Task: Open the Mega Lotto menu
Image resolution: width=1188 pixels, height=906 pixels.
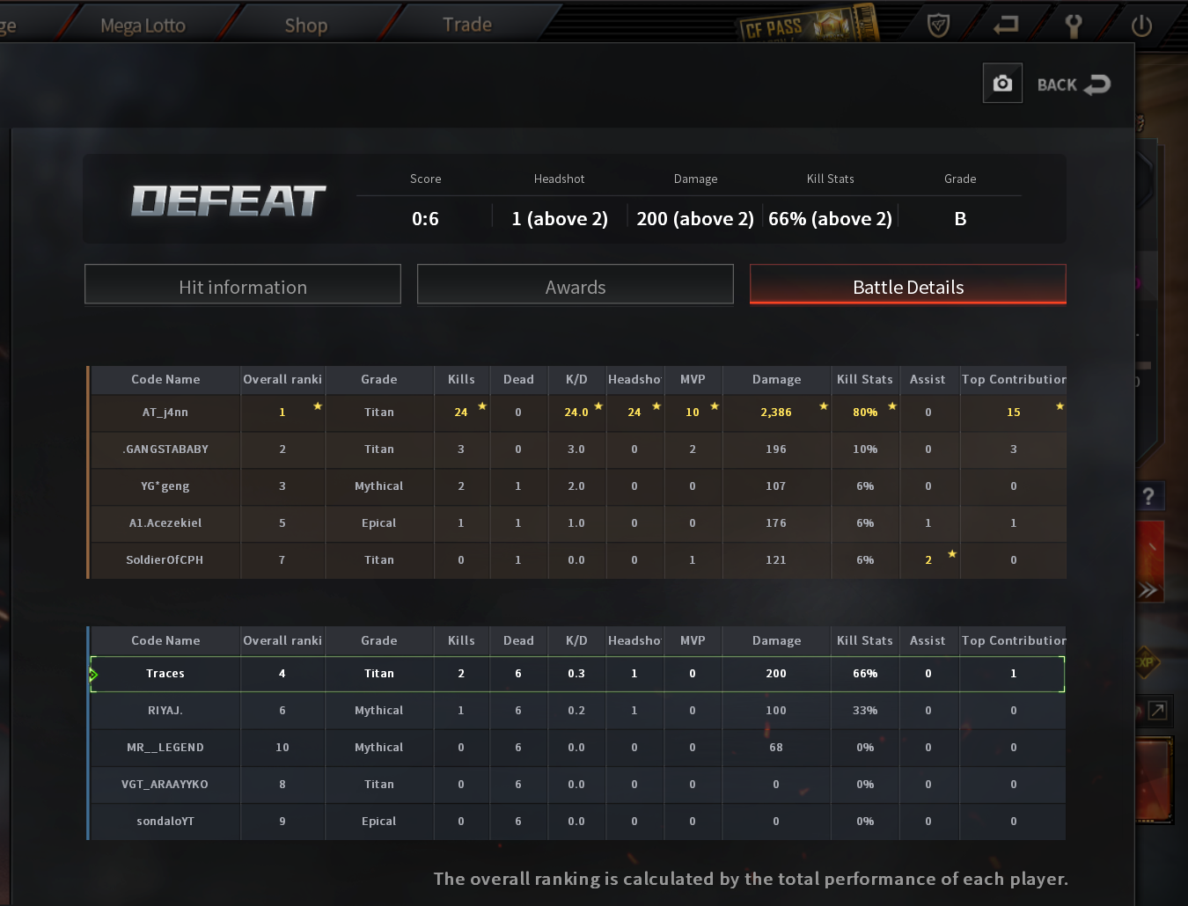Action: (x=143, y=26)
